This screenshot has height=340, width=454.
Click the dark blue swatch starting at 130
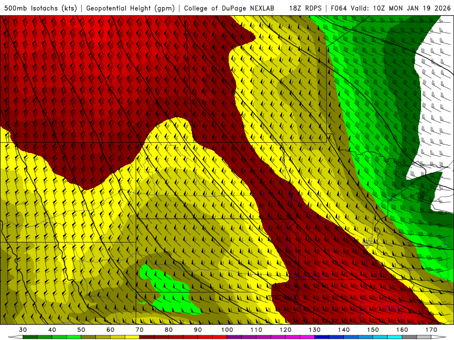pos(322,337)
